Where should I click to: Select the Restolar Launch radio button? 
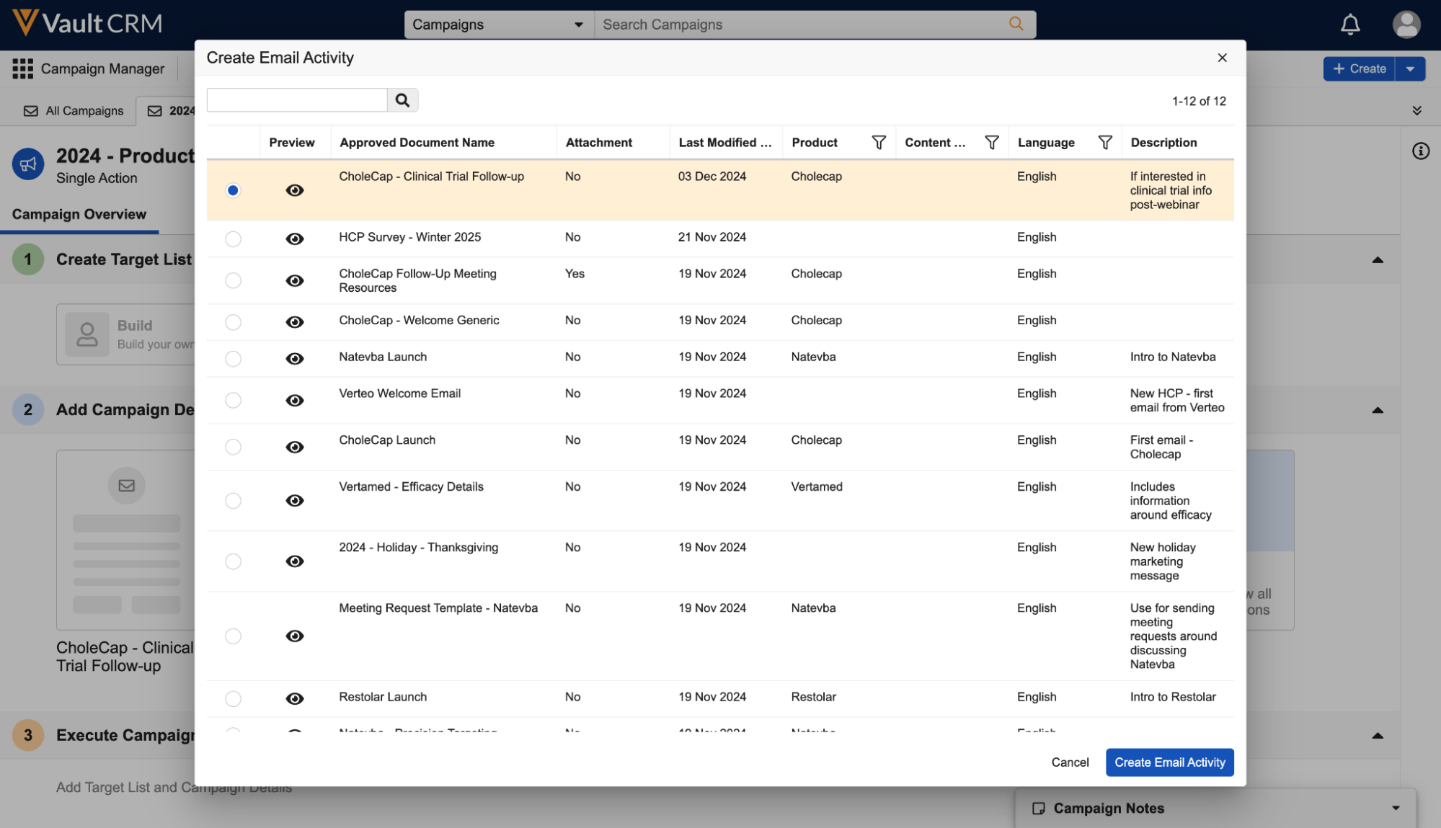(233, 698)
